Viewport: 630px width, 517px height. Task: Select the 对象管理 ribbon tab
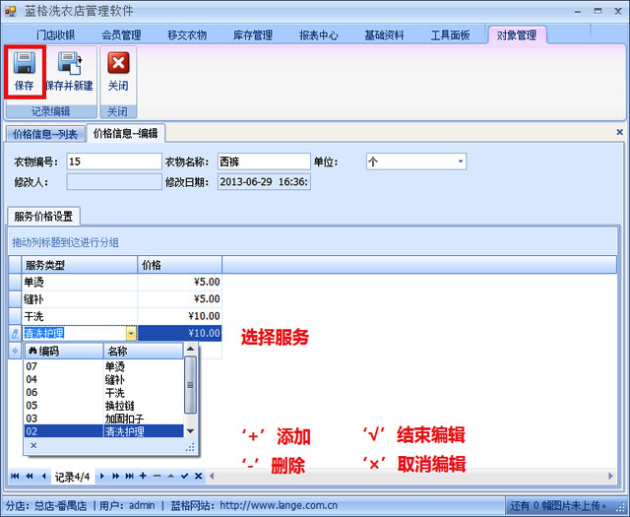pyautogui.click(x=517, y=35)
